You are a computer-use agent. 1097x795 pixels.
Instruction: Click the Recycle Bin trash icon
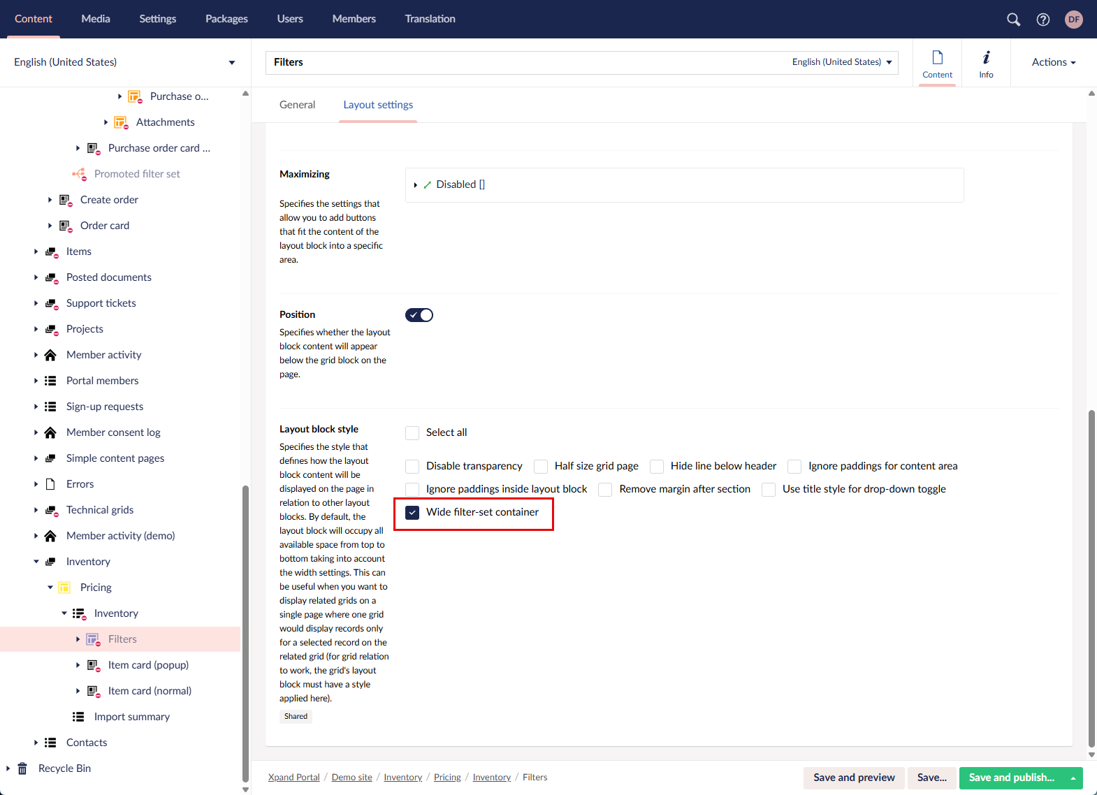[22, 768]
